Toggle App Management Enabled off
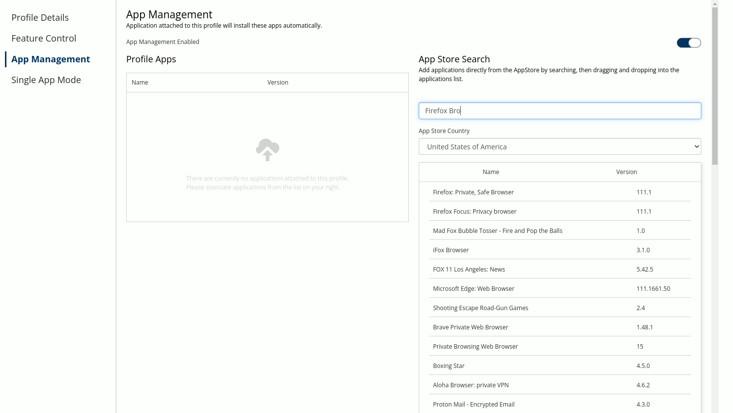This screenshot has height=413, width=733. (688, 43)
